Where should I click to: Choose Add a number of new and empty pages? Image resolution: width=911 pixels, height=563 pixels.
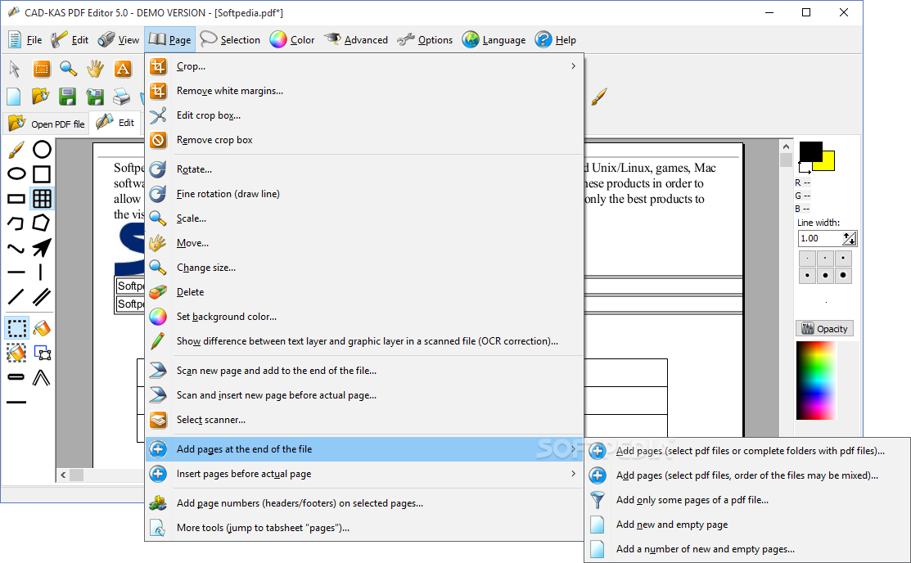click(x=747, y=549)
